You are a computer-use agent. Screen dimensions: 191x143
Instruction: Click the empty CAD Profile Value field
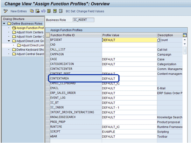pos(129,45)
